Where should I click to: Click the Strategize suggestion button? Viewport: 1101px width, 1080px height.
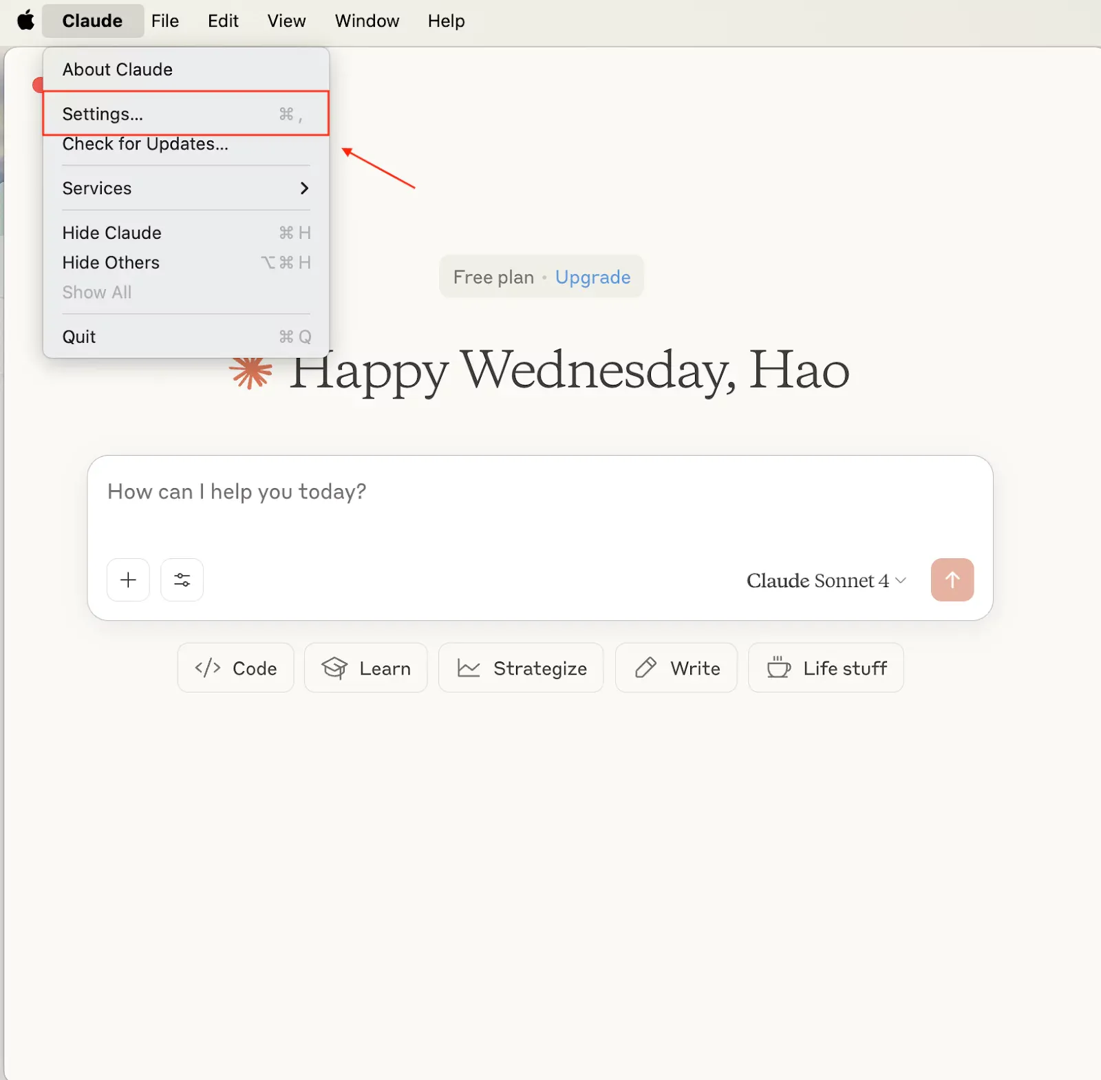[x=521, y=668]
